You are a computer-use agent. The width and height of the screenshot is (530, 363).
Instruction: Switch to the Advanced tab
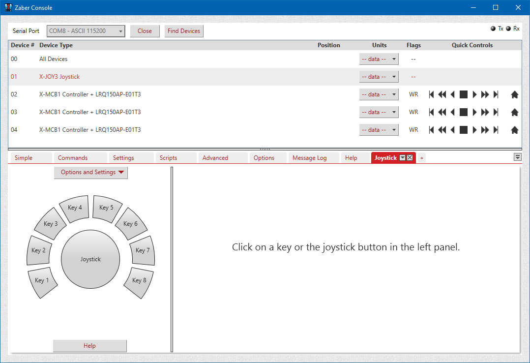pos(223,158)
